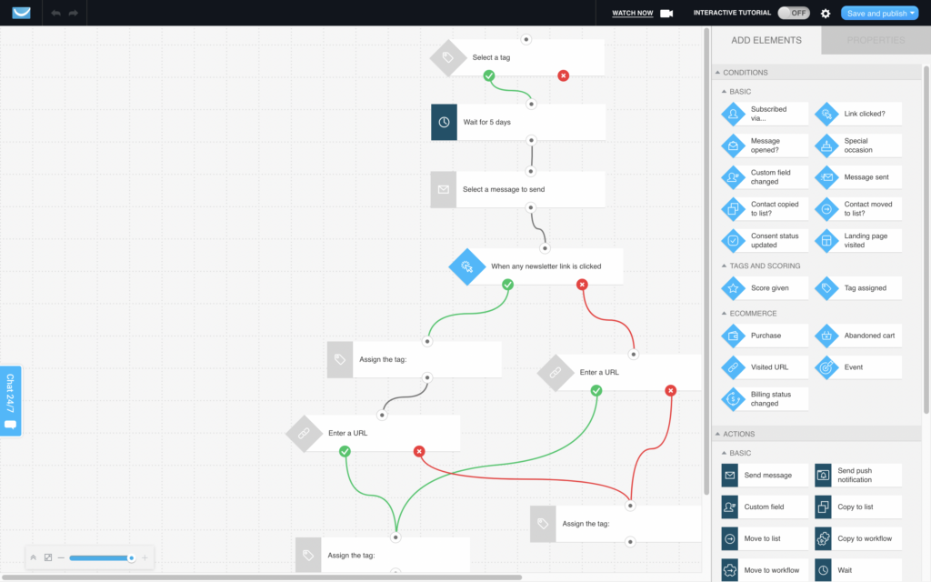Click the video camera icon
This screenshot has width=931, height=582.
[x=666, y=13]
